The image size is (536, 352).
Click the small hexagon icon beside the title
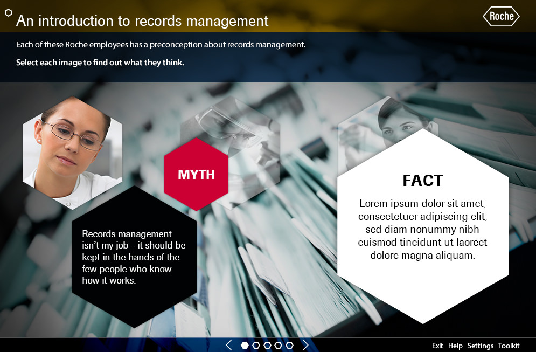click(x=8, y=13)
